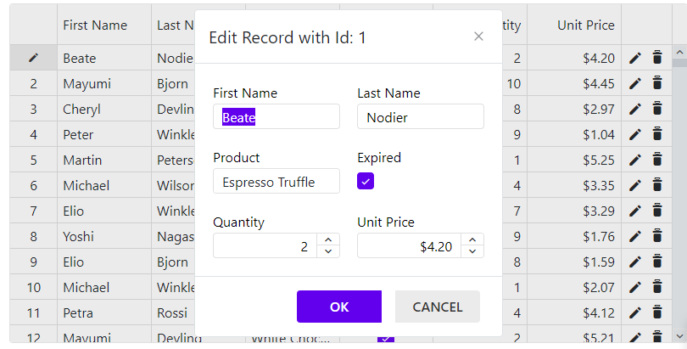Edit the row with unit price $2.97
This screenshot has height=349, width=687.
click(x=635, y=109)
